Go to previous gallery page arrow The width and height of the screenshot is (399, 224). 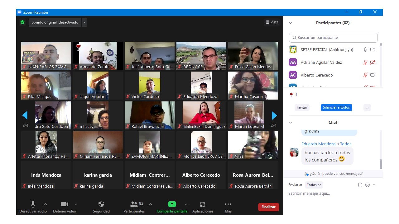pos(25,115)
